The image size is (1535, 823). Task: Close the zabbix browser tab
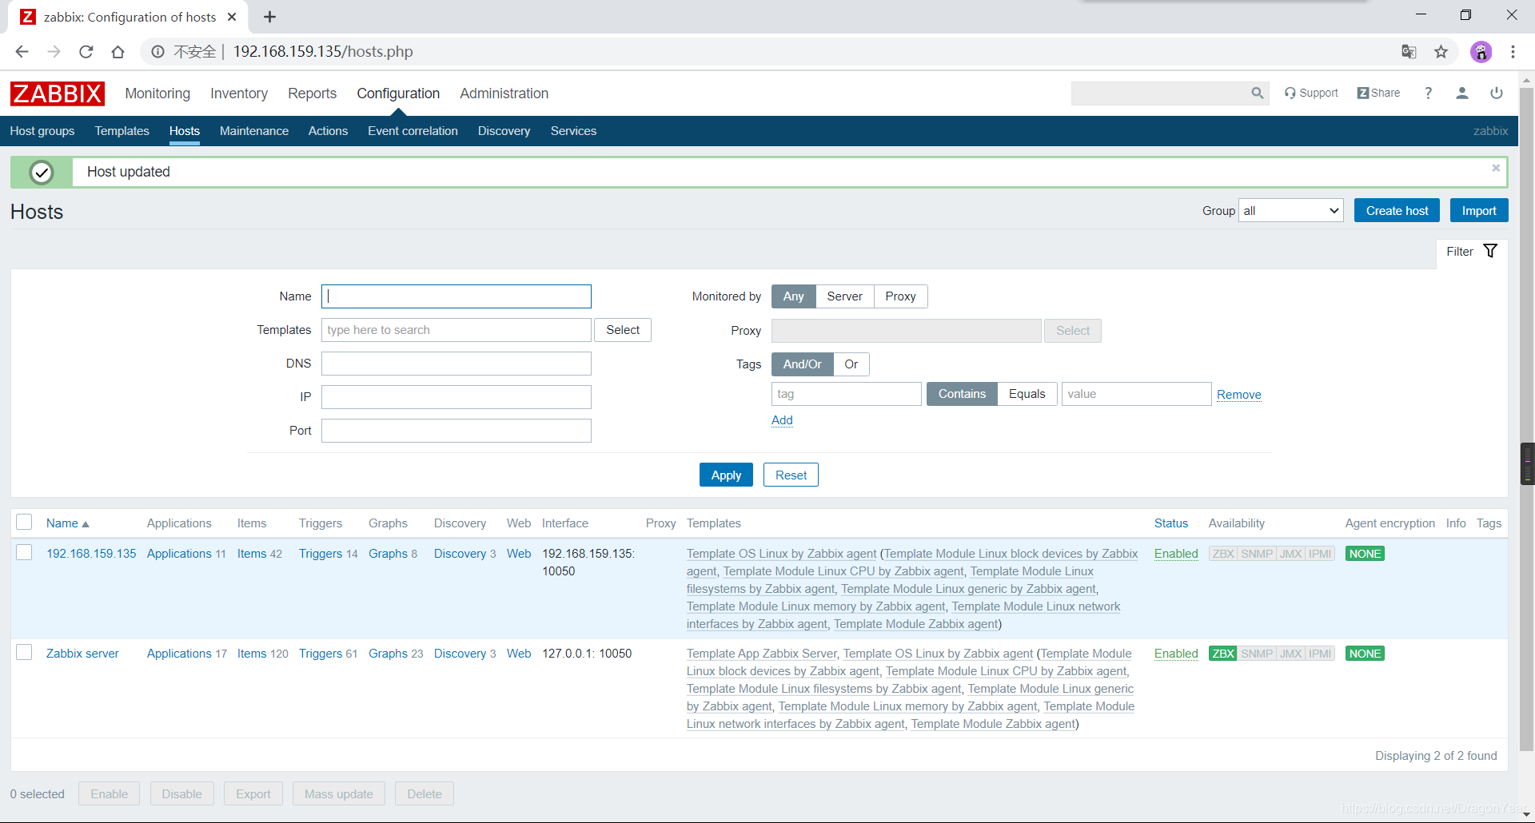click(232, 17)
